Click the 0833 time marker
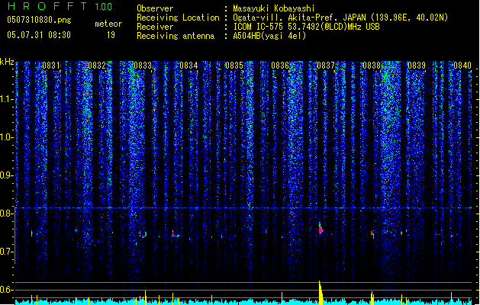The image size is (480, 305). coord(143,66)
